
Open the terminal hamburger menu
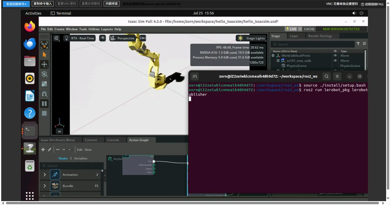click(x=337, y=76)
